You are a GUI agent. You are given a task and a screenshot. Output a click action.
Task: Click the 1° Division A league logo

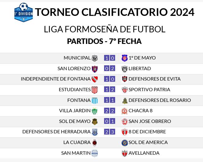click(24, 13)
